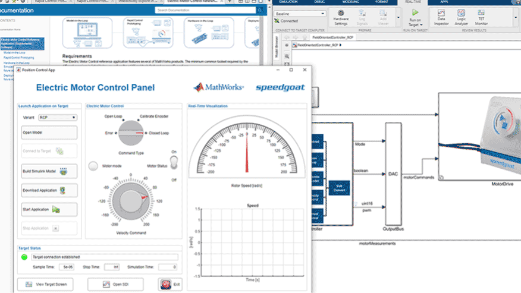Set Command Type knob to Error
521x293 pixels.
pos(109,133)
